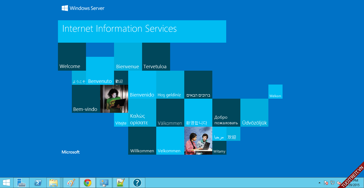The width and height of the screenshot is (364, 188).
Task: Click the Willkommen tile
Action: click(142, 141)
